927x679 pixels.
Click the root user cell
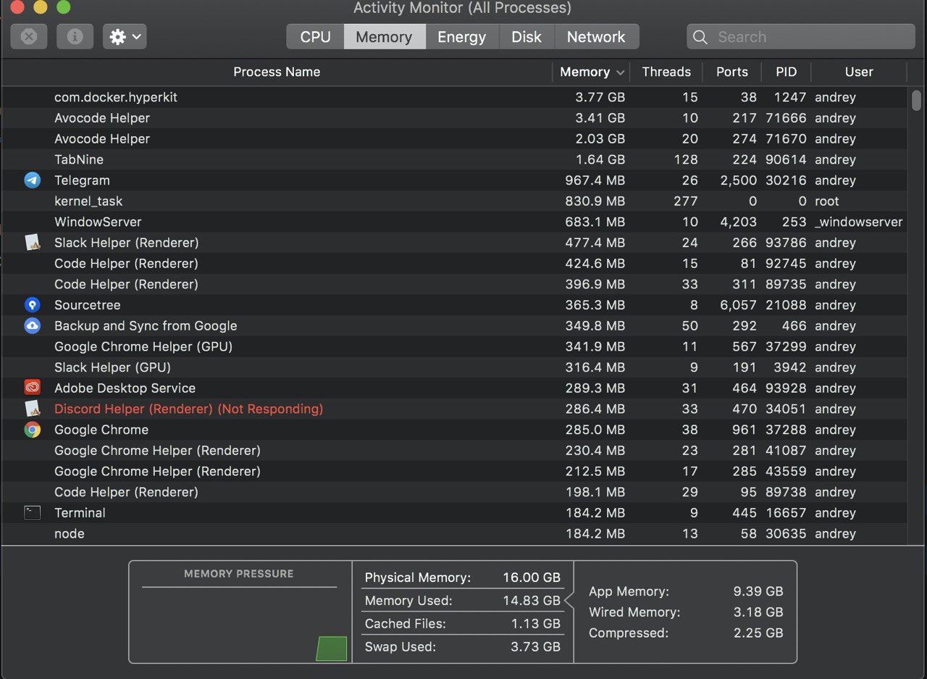(x=827, y=201)
